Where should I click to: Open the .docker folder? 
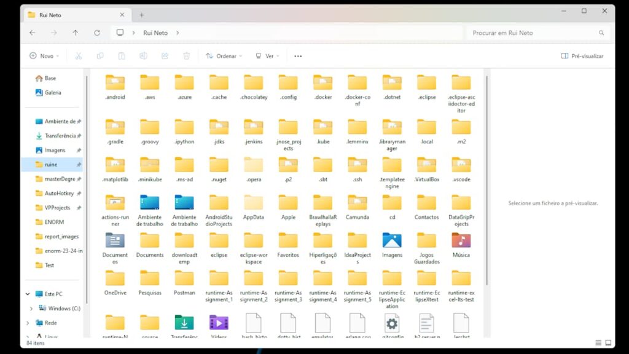click(323, 87)
